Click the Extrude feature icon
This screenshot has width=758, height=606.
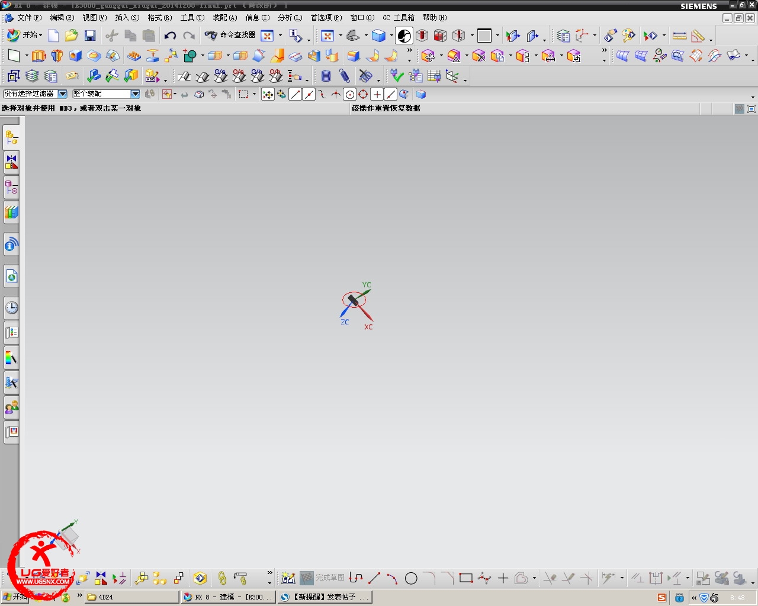pos(38,56)
